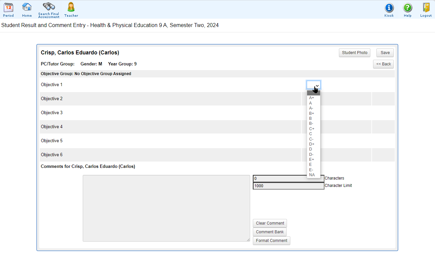Open Search Final Assessment binoculars icon
The image size is (435, 256).
[49, 7]
